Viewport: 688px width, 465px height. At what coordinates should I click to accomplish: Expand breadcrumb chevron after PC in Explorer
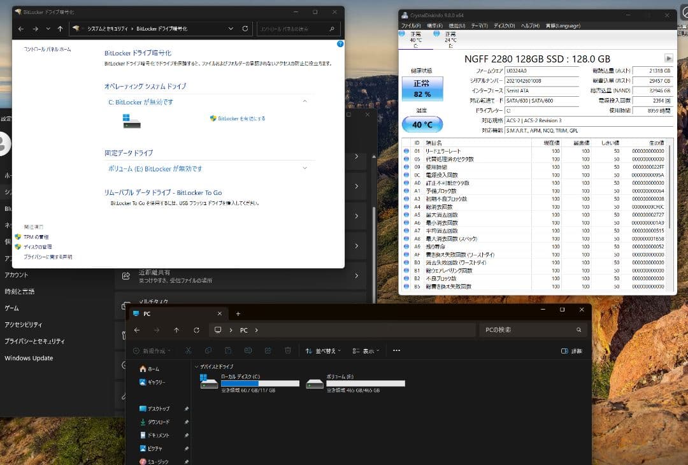(x=257, y=330)
